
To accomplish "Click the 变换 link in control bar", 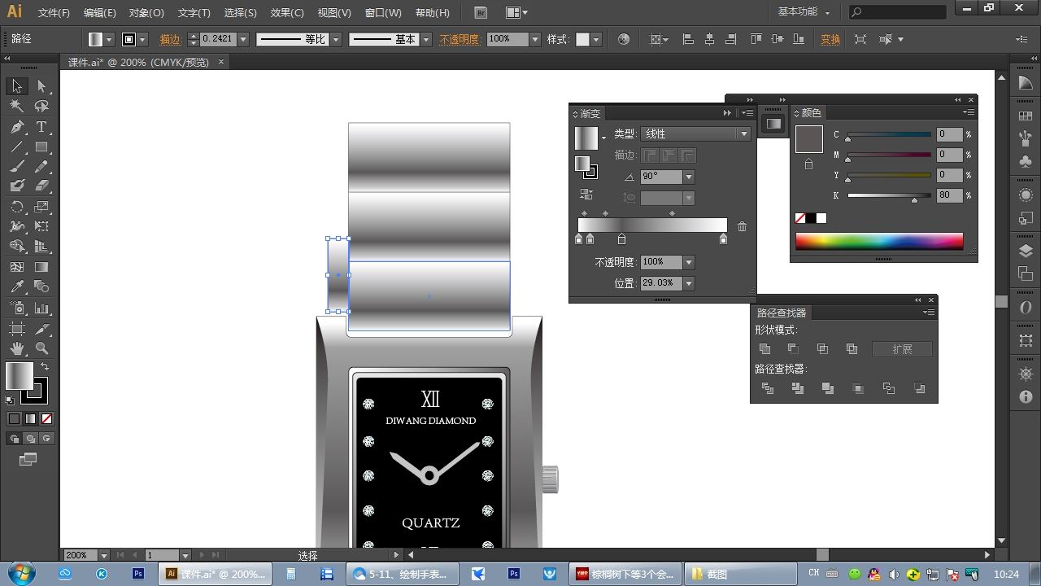I will pos(830,39).
